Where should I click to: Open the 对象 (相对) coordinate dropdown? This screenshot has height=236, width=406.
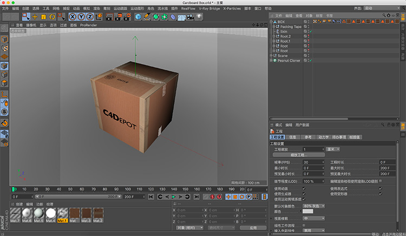click(189, 228)
